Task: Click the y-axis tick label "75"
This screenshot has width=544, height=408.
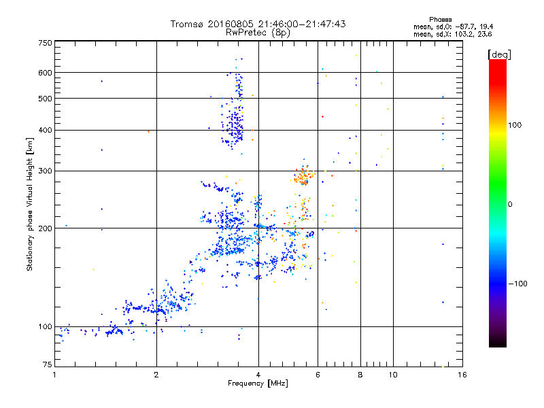Action: pyautogui.click(x=48, y=364)
